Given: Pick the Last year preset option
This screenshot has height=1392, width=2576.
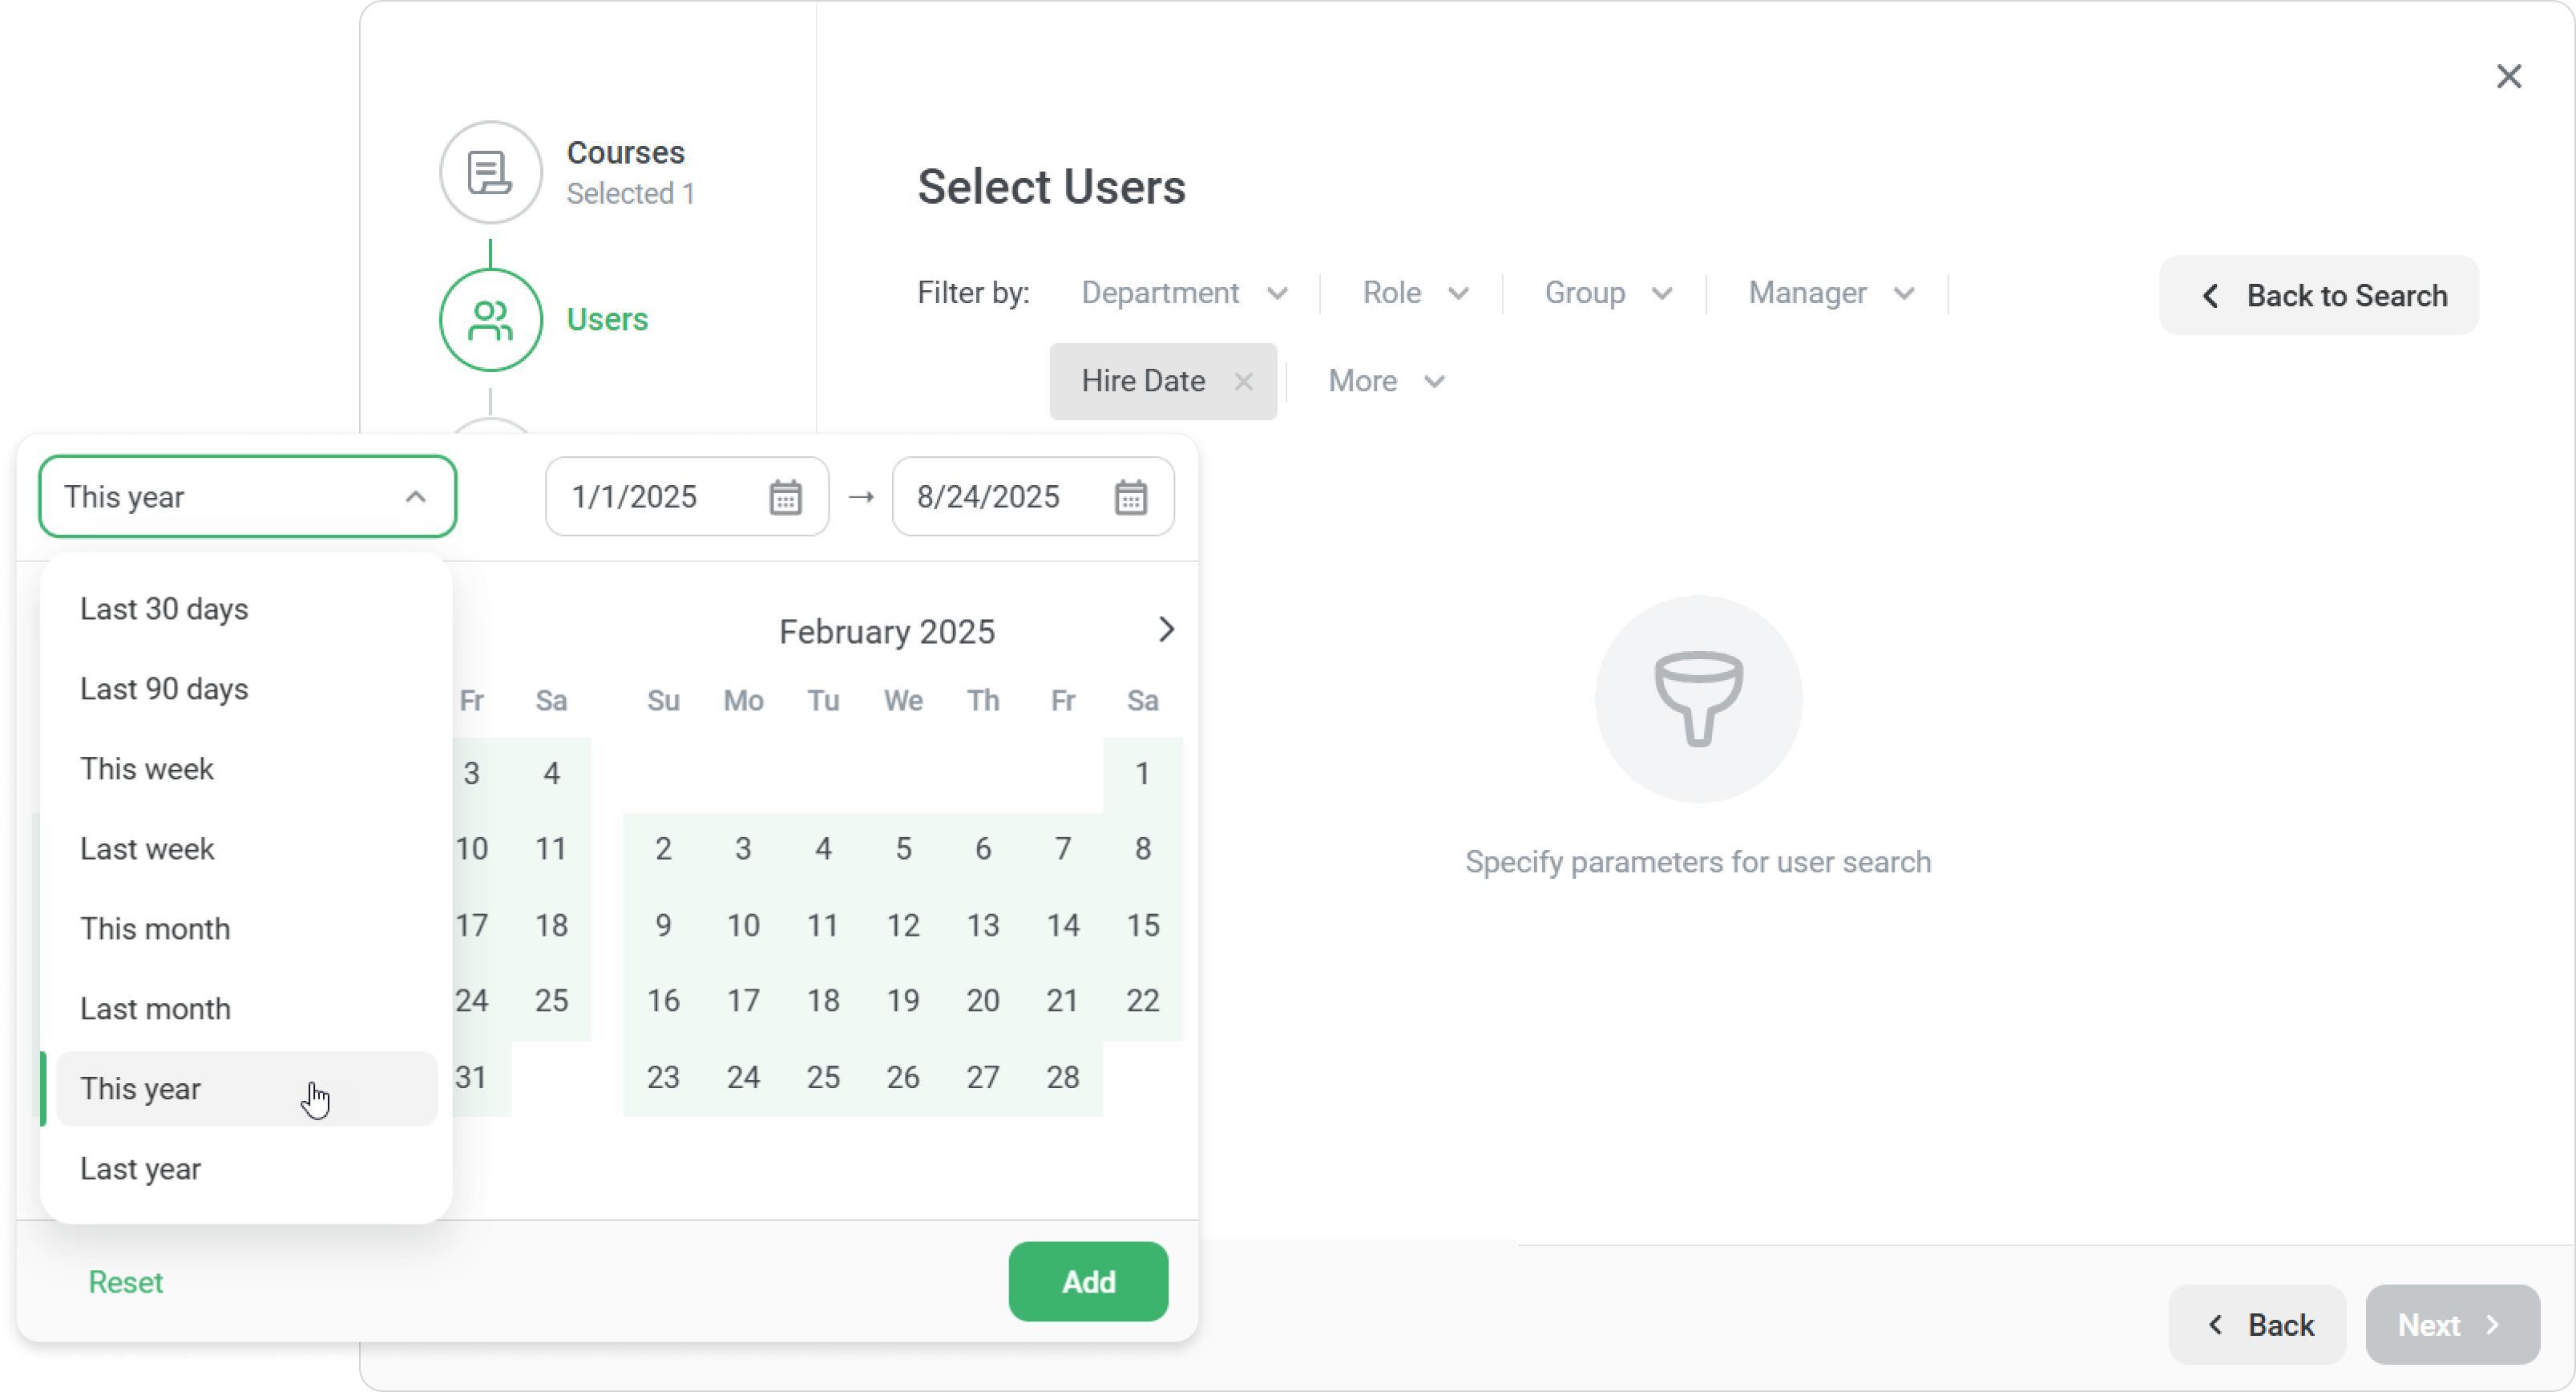Looking at the screenshot, I should pos(140,1169).
